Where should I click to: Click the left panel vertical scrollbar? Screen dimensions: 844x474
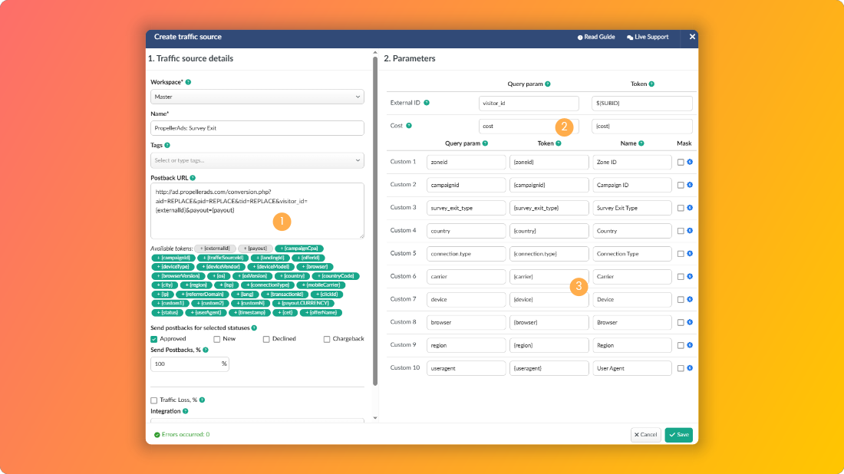point(375,221)
